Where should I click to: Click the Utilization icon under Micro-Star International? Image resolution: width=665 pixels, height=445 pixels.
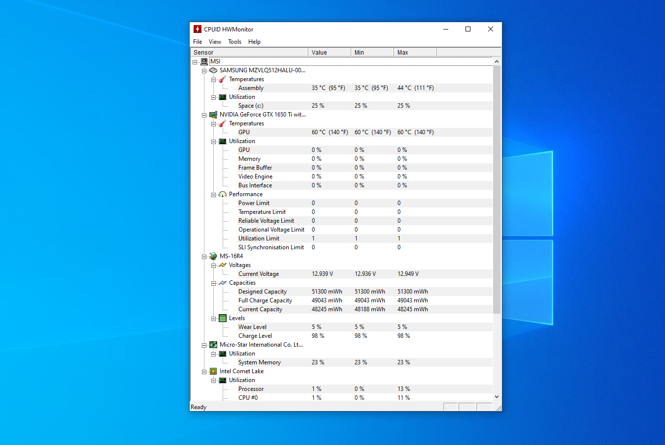click(x=223, y=354)
